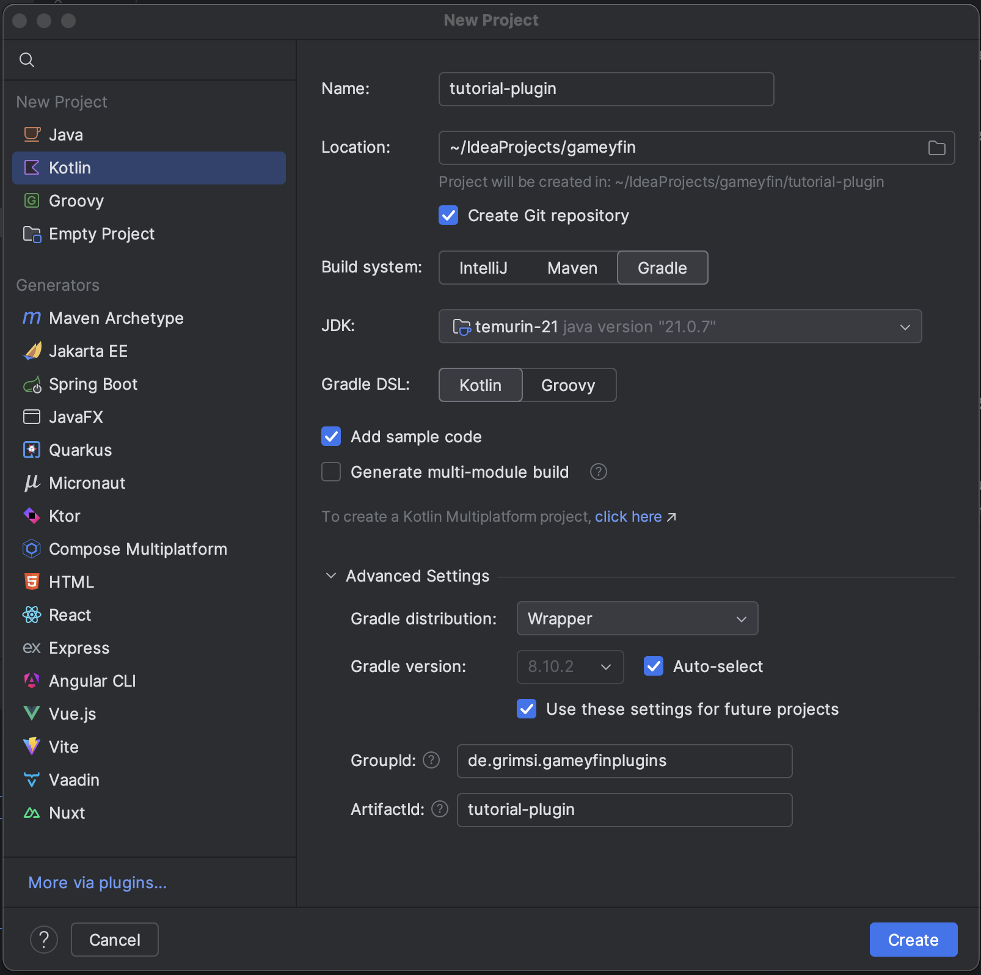Show the GroupId help tooltip icon
The width and height of the screenshot is (981, 975).
(x=431, y=760)
